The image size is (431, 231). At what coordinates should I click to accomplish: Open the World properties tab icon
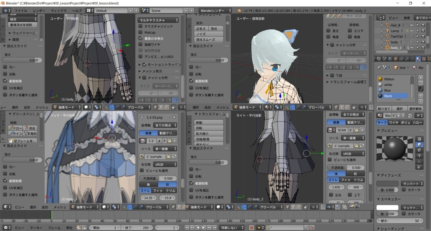[390, 59]
